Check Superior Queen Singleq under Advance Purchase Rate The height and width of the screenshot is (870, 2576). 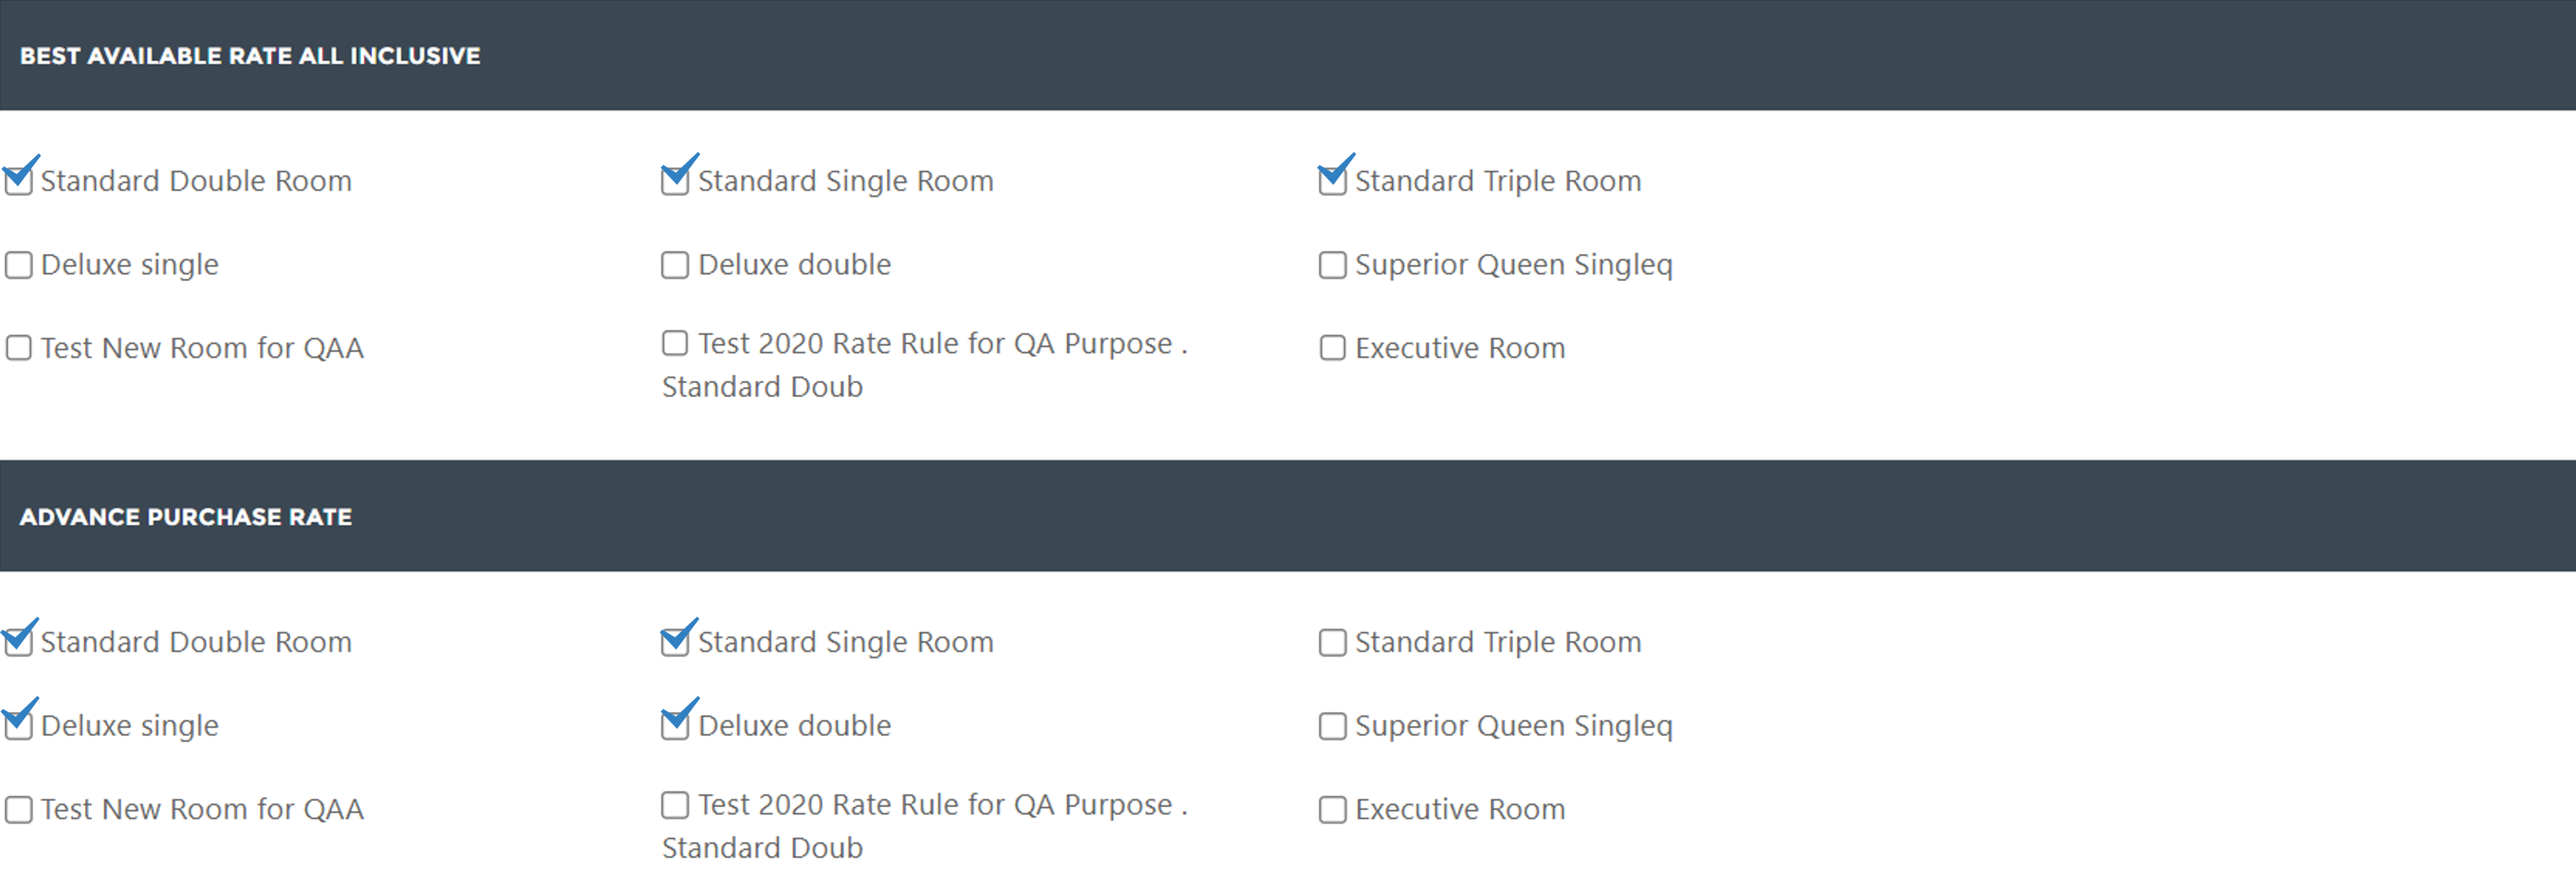(x=1332, y=726)
